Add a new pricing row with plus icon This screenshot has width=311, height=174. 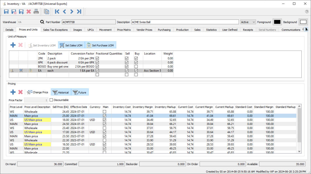[13, 92]
